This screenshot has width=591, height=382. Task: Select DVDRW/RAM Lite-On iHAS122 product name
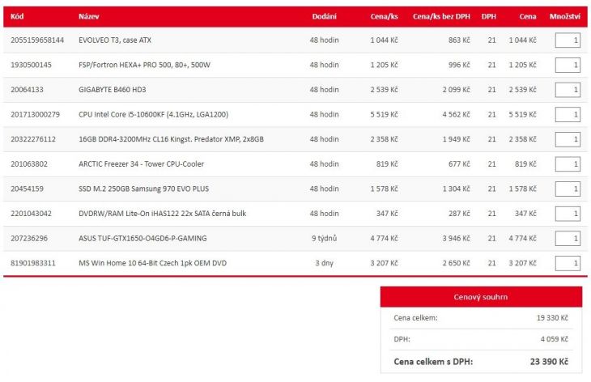tap(163, 214)
